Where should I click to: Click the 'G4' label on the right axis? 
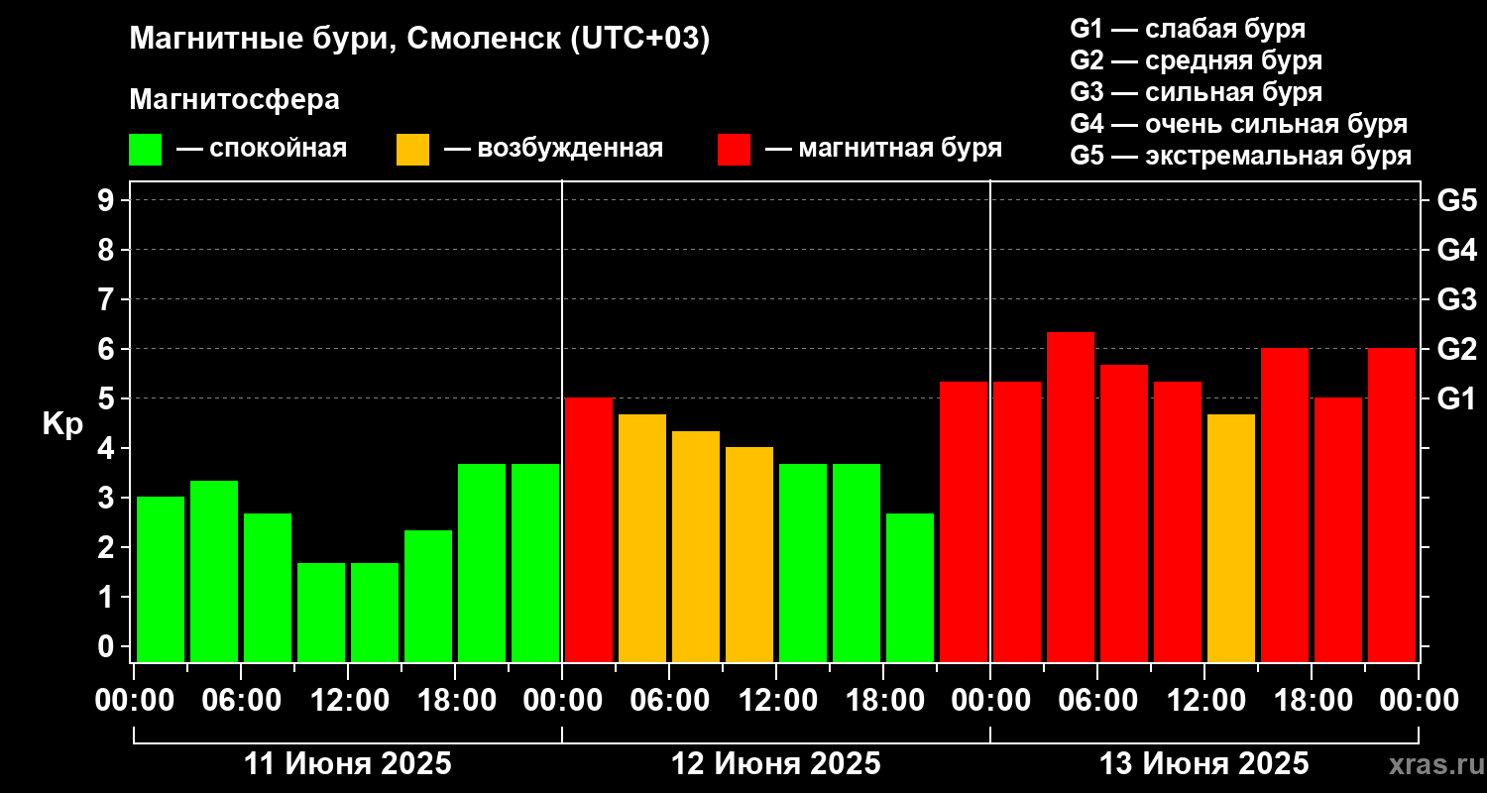(x=1457, y=250)
